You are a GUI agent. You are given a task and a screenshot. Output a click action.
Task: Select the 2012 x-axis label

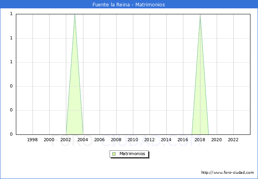tap(149, 140)
